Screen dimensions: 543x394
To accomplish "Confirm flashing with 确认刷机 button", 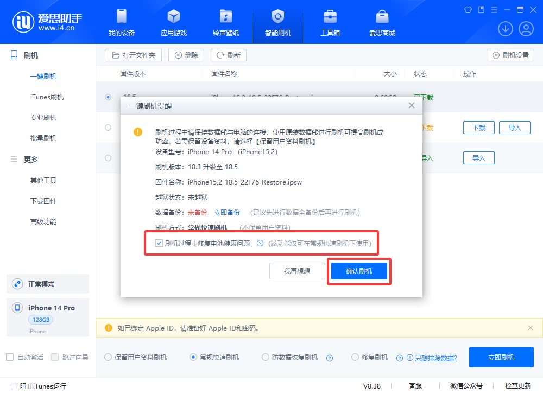I will (x=359, y=271).
